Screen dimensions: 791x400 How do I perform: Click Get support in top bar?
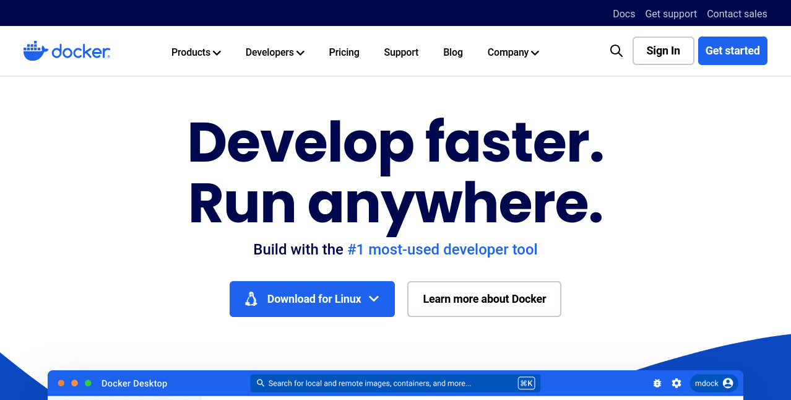pos(671,14)
